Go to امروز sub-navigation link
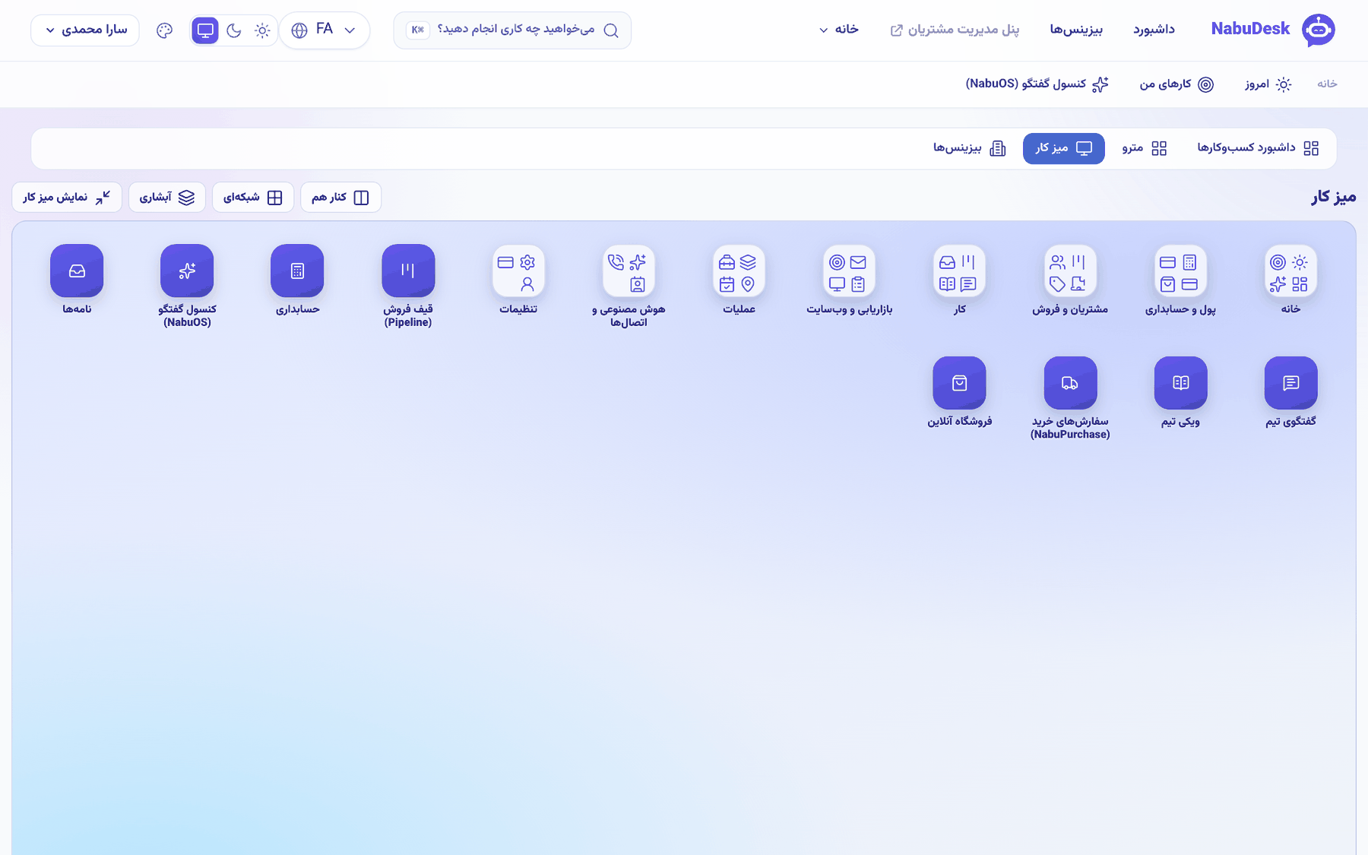This screenshot has height=855, width=1368. [1268, 84]
